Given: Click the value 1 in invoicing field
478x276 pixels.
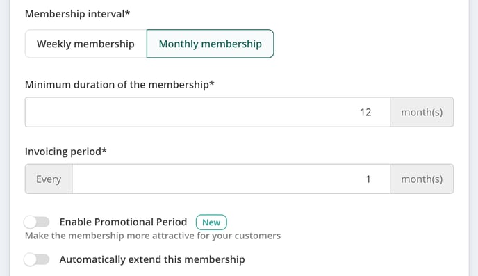Looking at the screenshot, I should click(368, 179).
